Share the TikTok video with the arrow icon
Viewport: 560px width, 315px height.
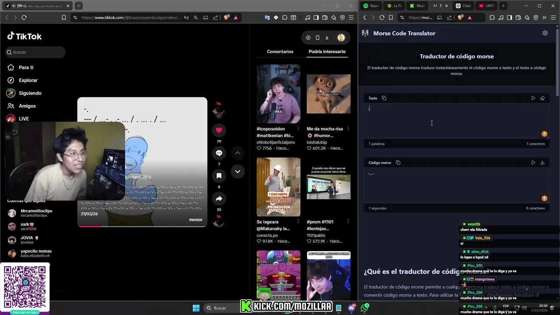(219, 199)
